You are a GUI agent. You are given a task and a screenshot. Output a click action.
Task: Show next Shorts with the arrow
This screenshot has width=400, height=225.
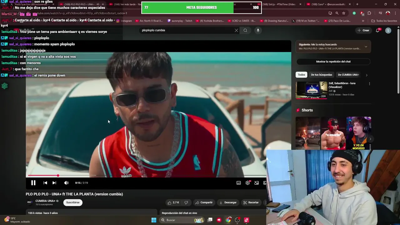click(370, 139)
